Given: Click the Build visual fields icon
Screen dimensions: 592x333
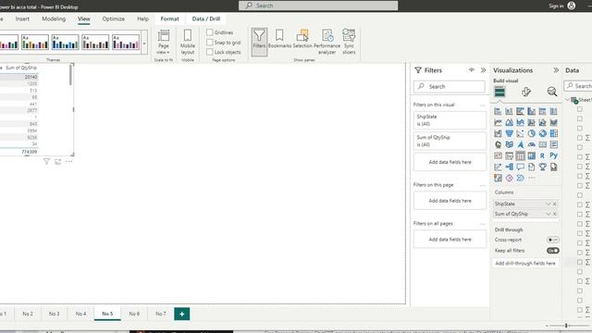Looking at the screenshot, I should point(499,92).
